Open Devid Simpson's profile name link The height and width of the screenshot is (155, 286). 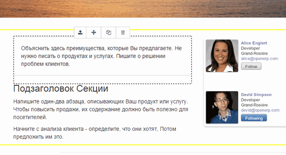pos(256,95)
